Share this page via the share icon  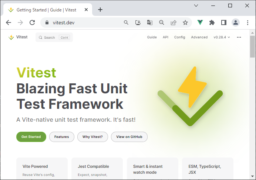pos(174,22)
